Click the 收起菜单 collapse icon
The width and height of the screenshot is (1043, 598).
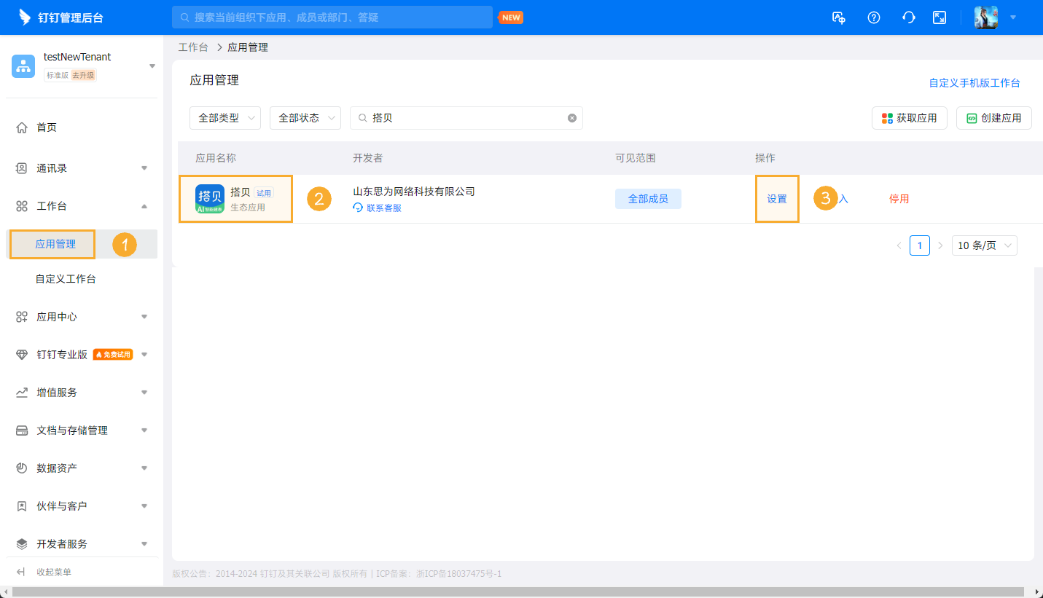(x=22, y=572)
